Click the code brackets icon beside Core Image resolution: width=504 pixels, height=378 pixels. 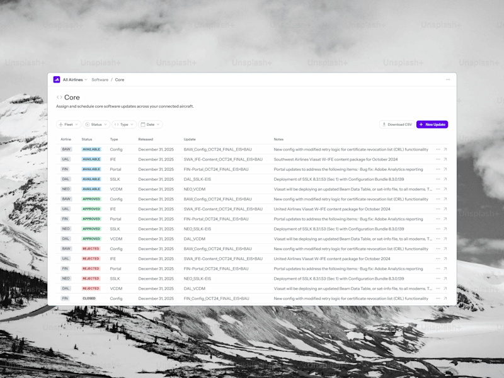coord(59,97)
